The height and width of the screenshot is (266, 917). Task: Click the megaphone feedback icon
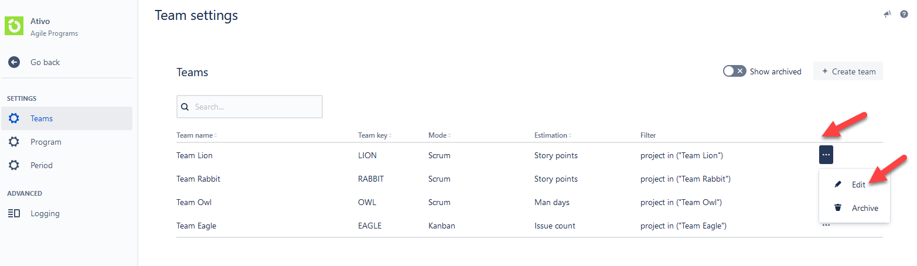(x=888, y=14)
